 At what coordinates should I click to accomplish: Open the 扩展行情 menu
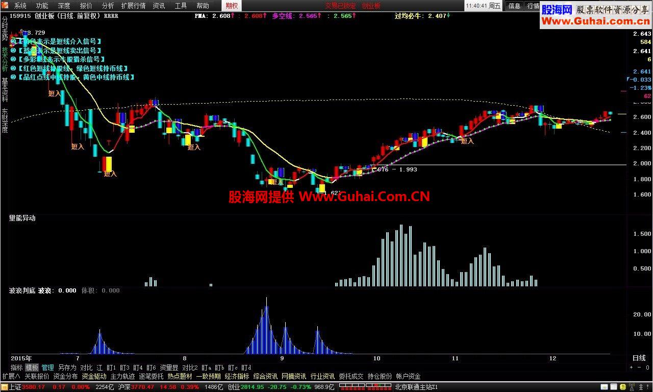click(x=133, y=6)
